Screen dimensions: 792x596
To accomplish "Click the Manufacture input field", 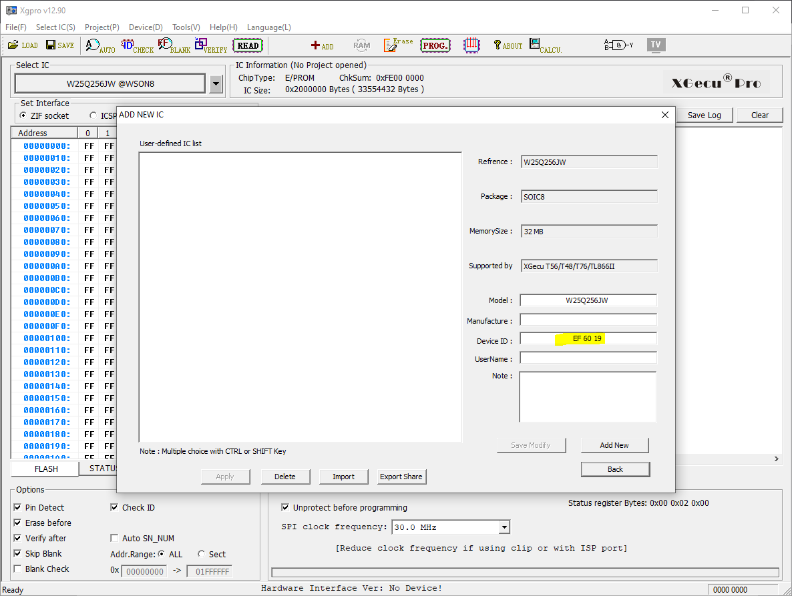I will 588,320.
